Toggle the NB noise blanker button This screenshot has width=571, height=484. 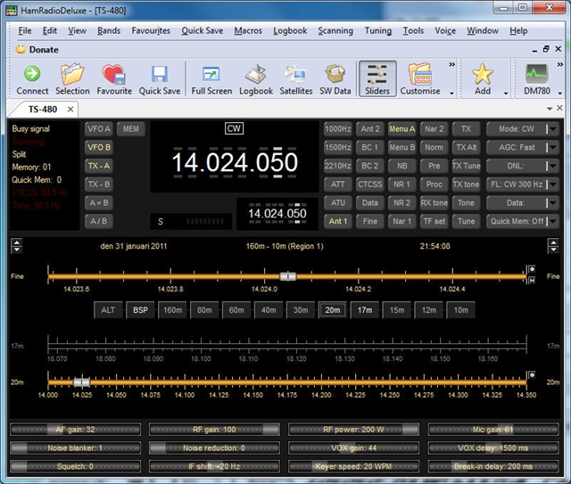[401, 166]
